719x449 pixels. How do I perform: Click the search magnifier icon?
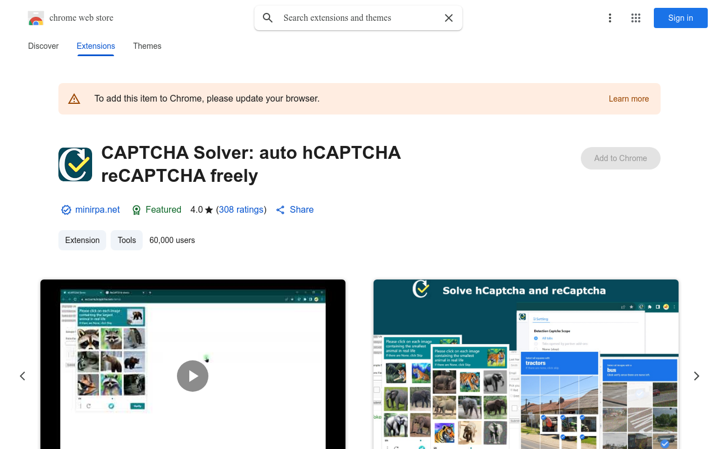pyautogui.click(x=268, y=18)
